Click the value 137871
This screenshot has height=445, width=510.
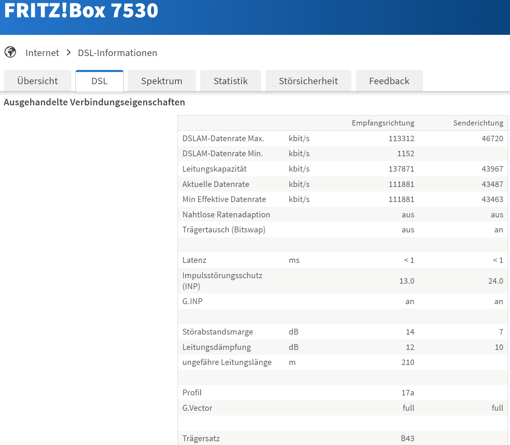(401, 169)
